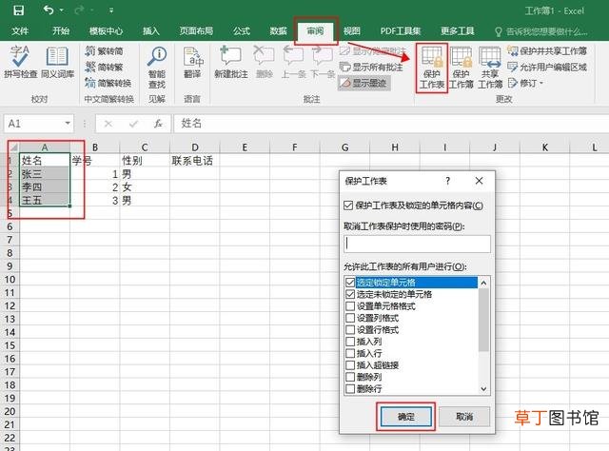This screenshot has height=451, width=609.
Task: Click the 删除 comment icon
Action: pos(265,62)
